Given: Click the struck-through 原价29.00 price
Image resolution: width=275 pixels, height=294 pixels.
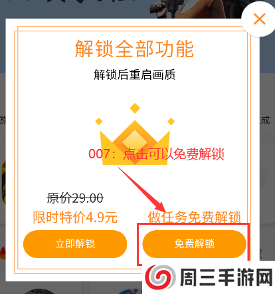Looking at the screenshot, I should click(x=75, y=198).
